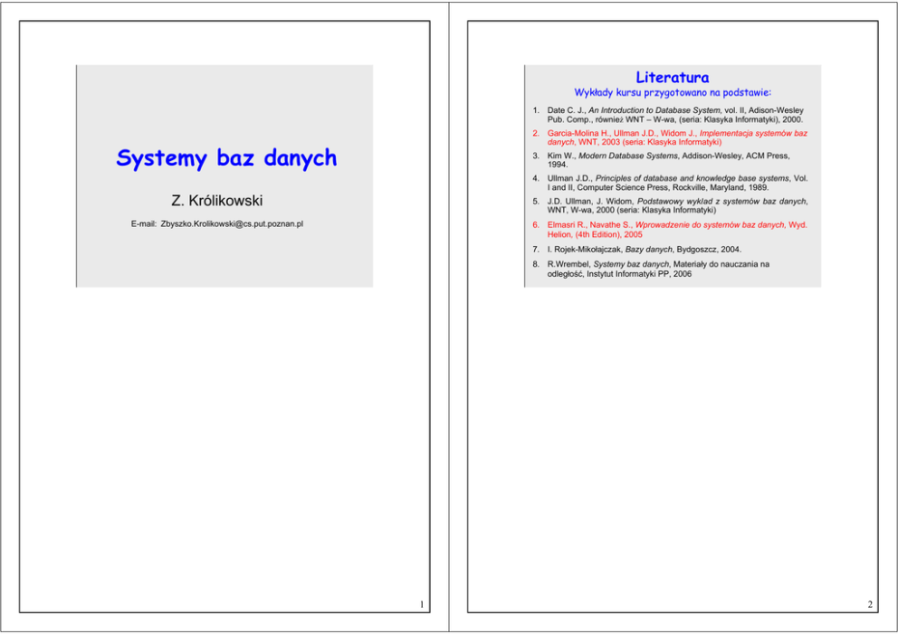Select the author name Z. Królikowski
The image size is (898, 634).
[x=217, y=200]
